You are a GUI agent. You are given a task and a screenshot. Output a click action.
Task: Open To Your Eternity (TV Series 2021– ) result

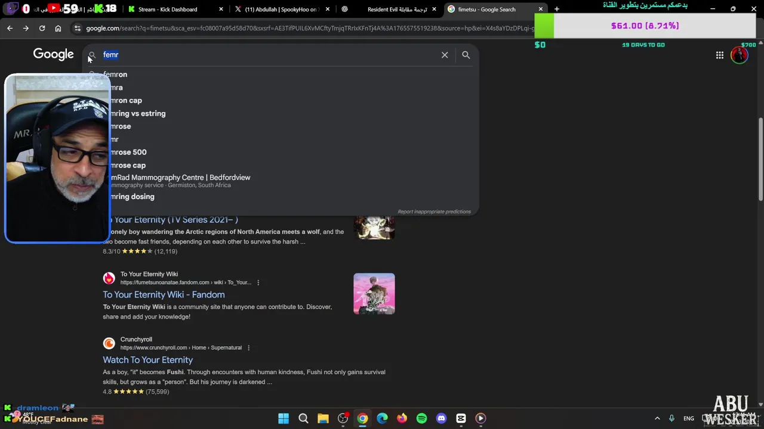pyautogui.click(x=172, y=219)
